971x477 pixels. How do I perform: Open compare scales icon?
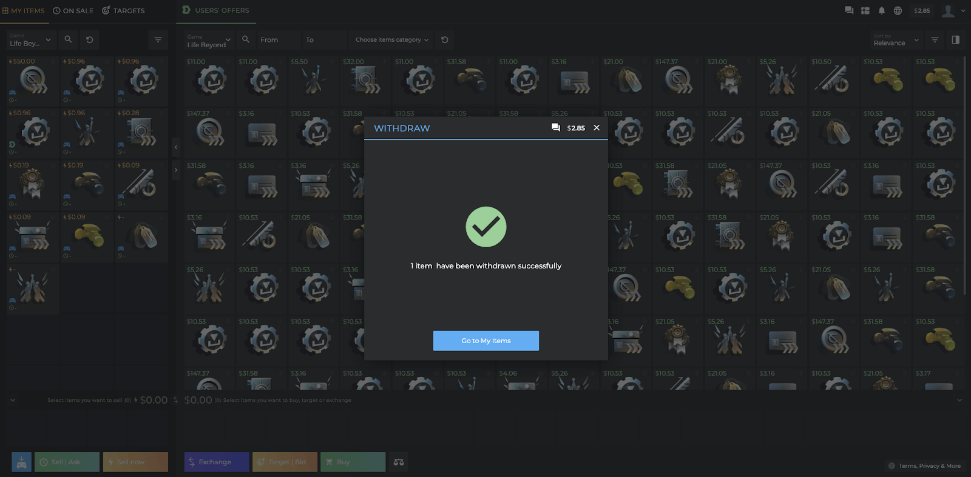399,462
